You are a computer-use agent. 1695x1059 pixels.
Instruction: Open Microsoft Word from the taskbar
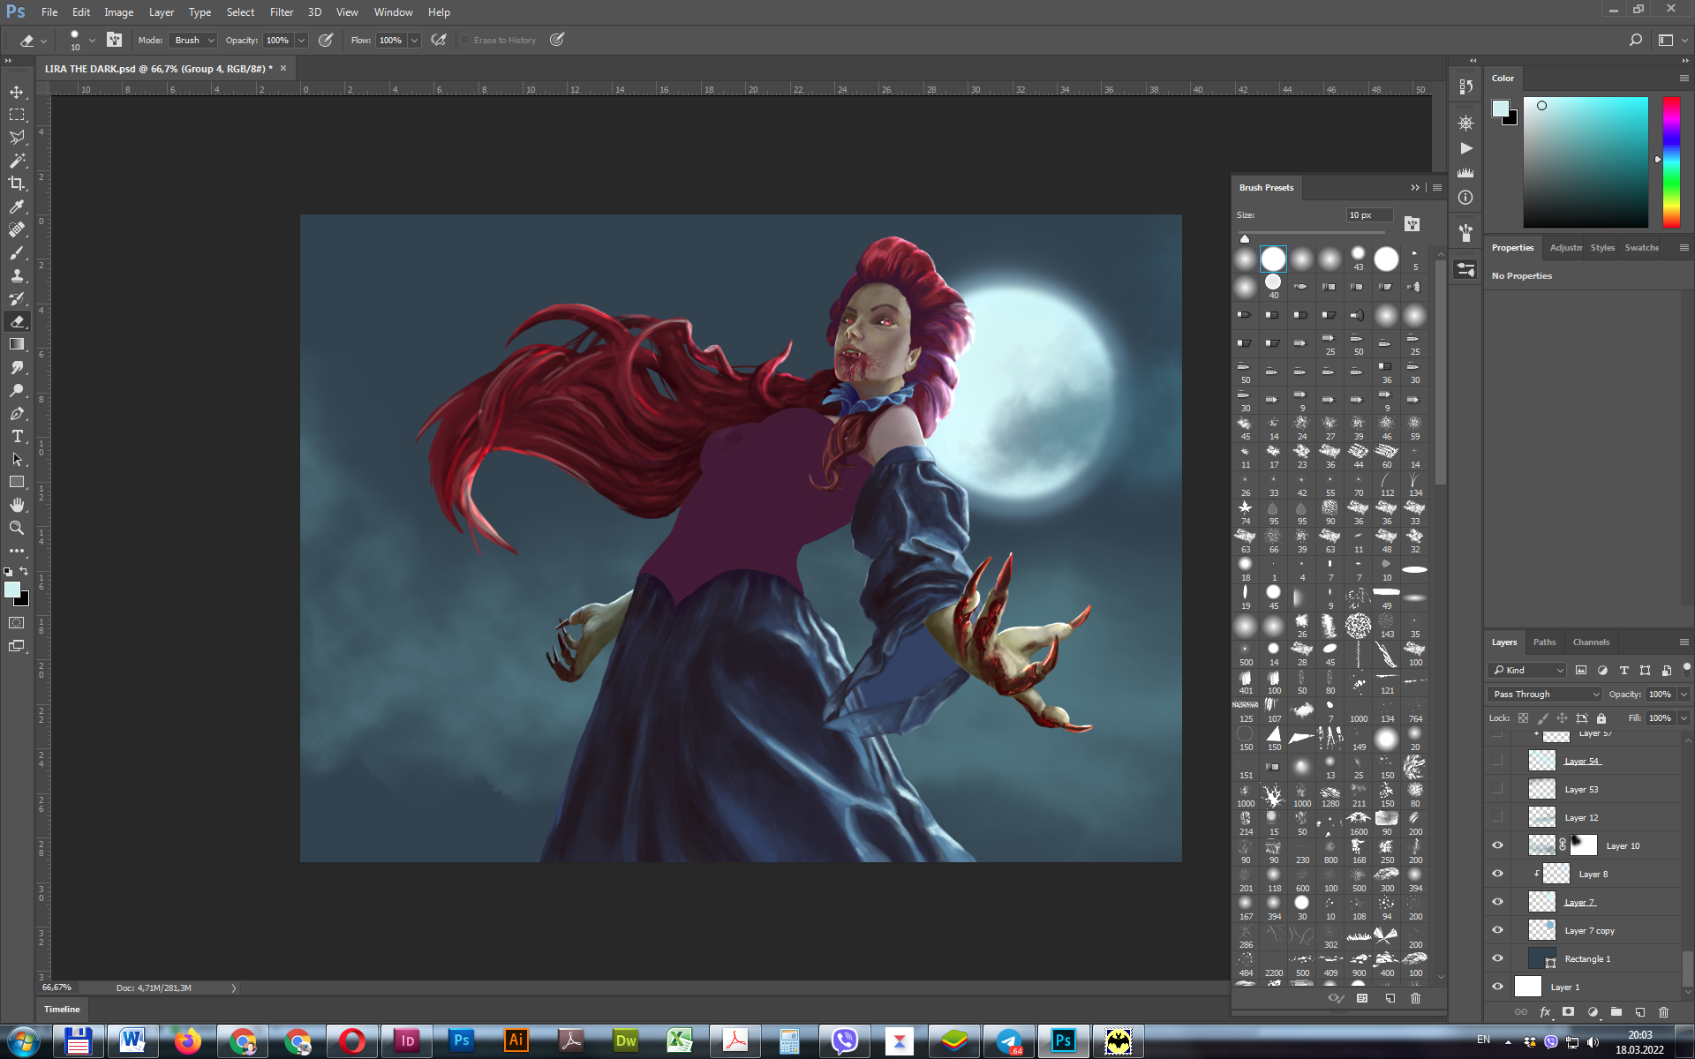[132, 1041]
